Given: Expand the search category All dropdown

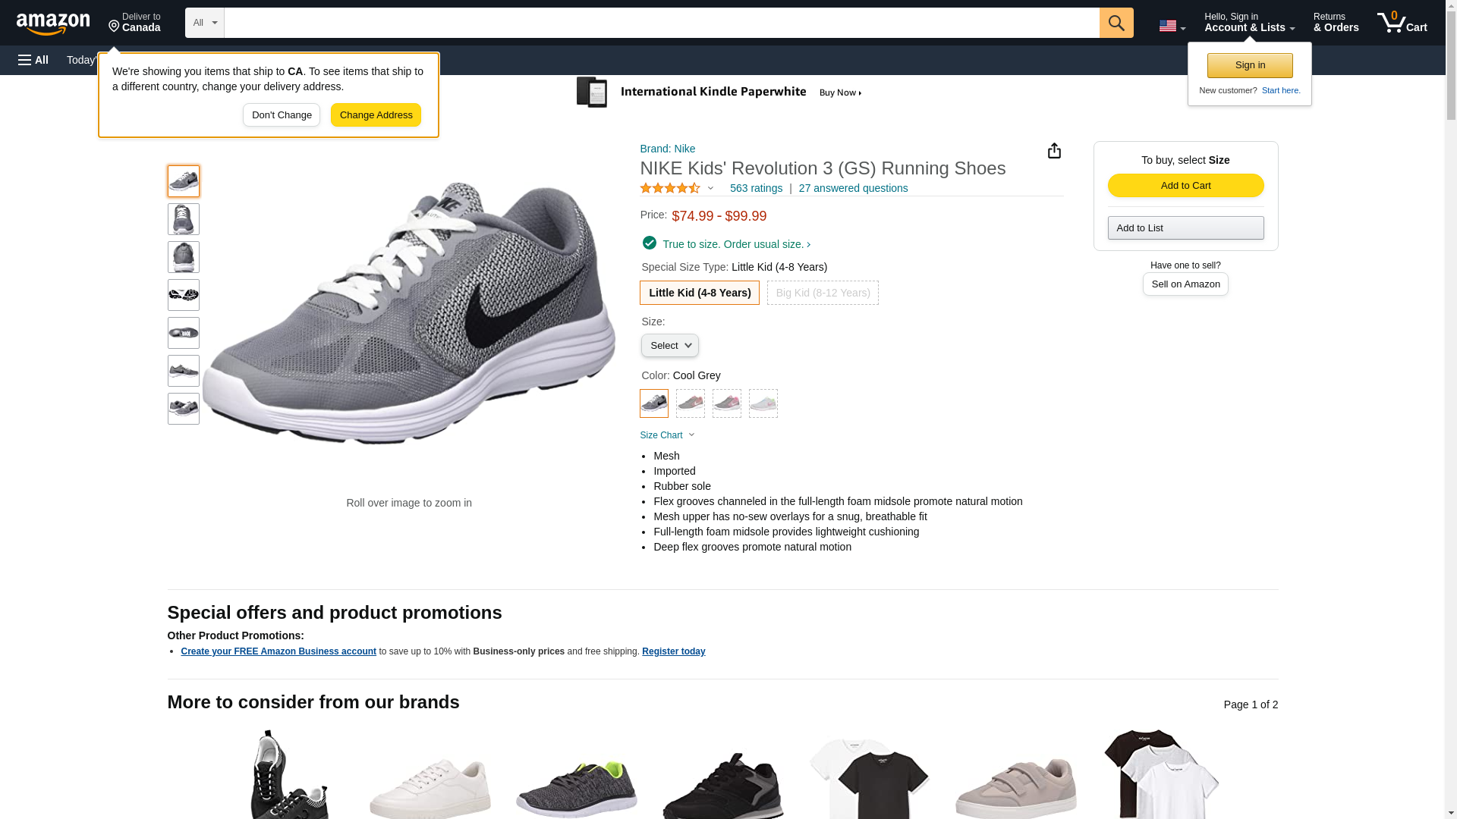Looking at the screenshot, I should tap(204, 23).
